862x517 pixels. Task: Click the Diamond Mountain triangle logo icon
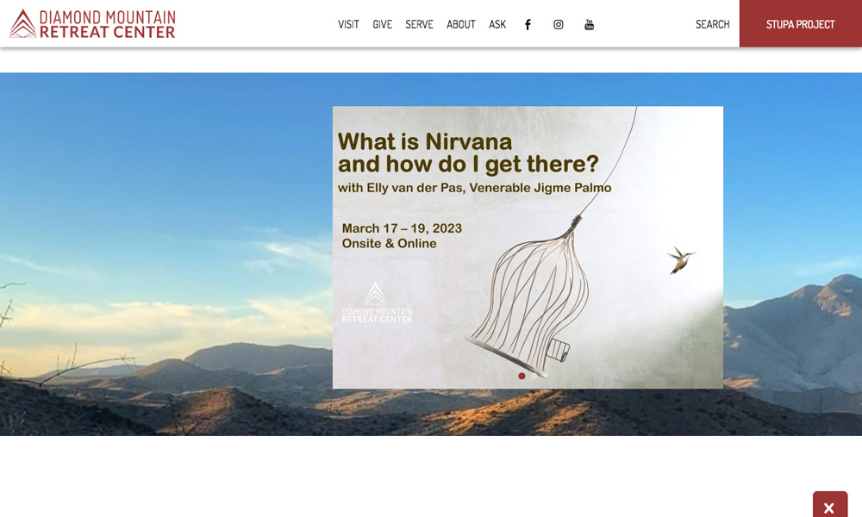click(22, 23)
